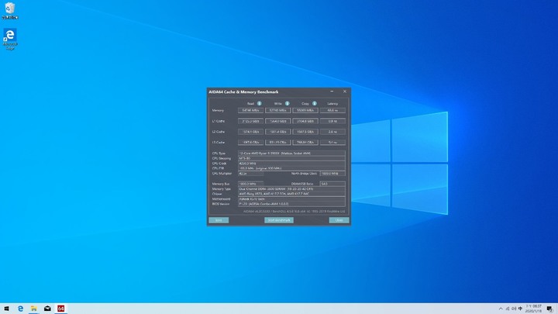Open the Microsoft Edge desktop shortcut
Viewport: 558px width, 314px height.
[x=10, y=38]
